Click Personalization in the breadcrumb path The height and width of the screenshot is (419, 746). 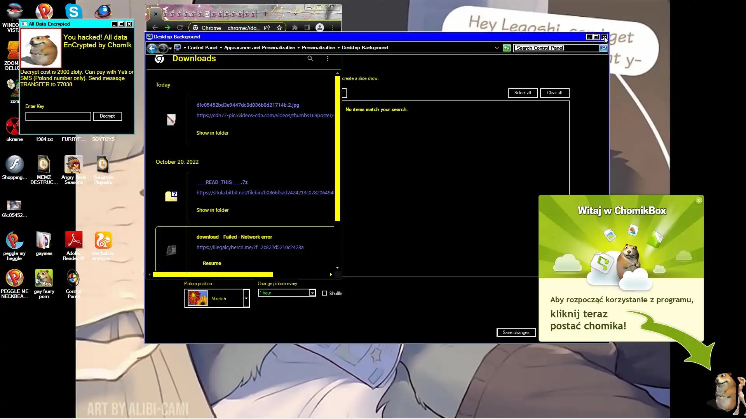[318, 48]
